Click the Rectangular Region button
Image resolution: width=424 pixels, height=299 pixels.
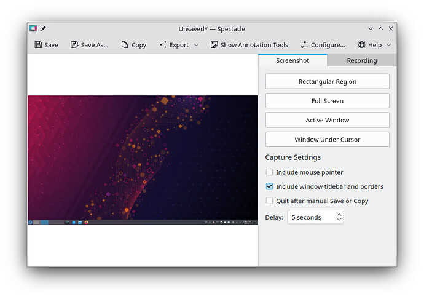pyautogui.click(x=327, y=81)
